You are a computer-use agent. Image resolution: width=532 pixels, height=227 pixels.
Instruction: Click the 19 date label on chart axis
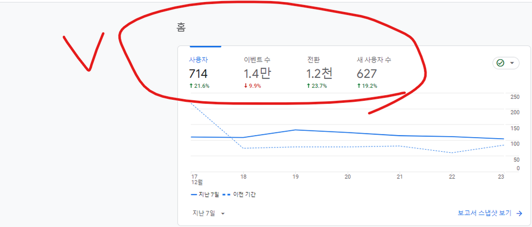(296, 177)
